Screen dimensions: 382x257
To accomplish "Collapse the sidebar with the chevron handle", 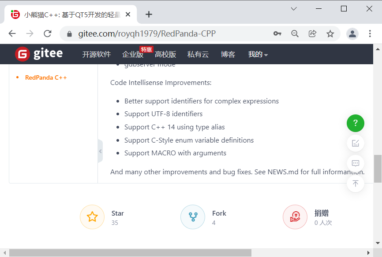I will (x=100, y=151).
